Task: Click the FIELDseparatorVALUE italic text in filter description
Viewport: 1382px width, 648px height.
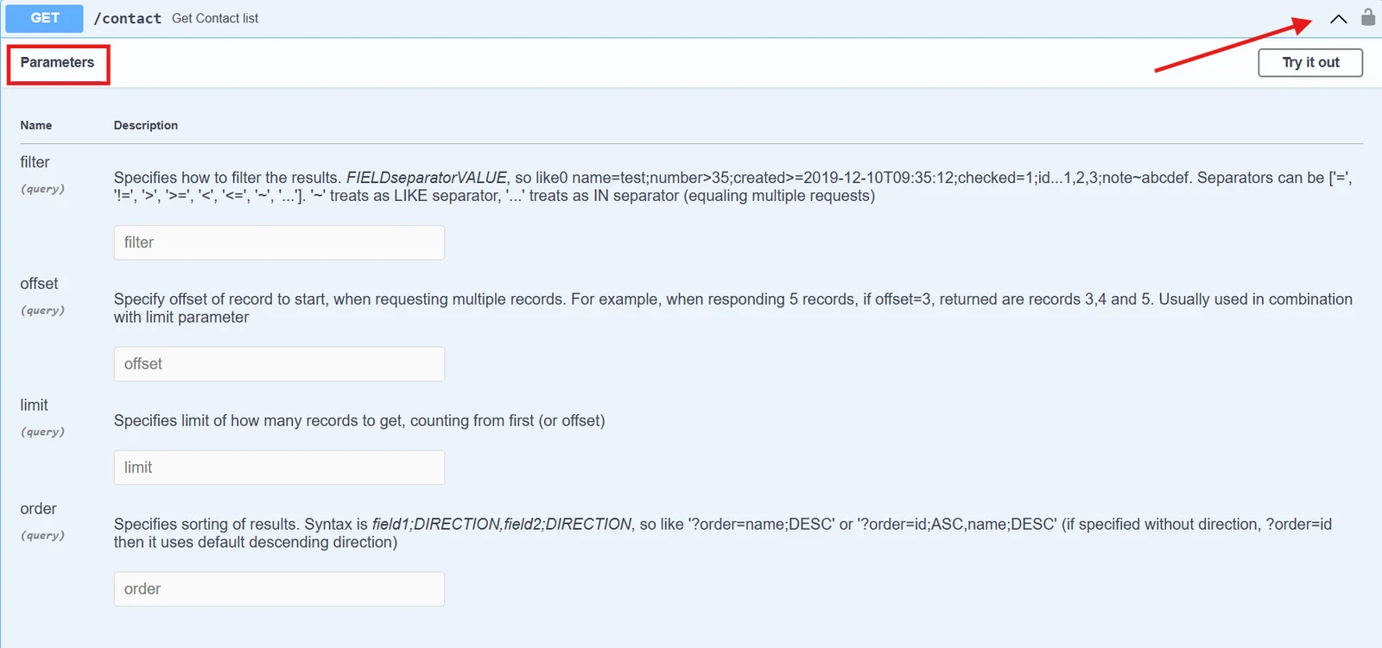Action: 427,178
